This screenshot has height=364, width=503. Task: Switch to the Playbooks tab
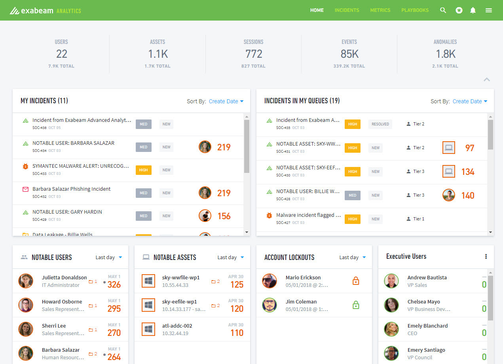[x=415, y=10]
